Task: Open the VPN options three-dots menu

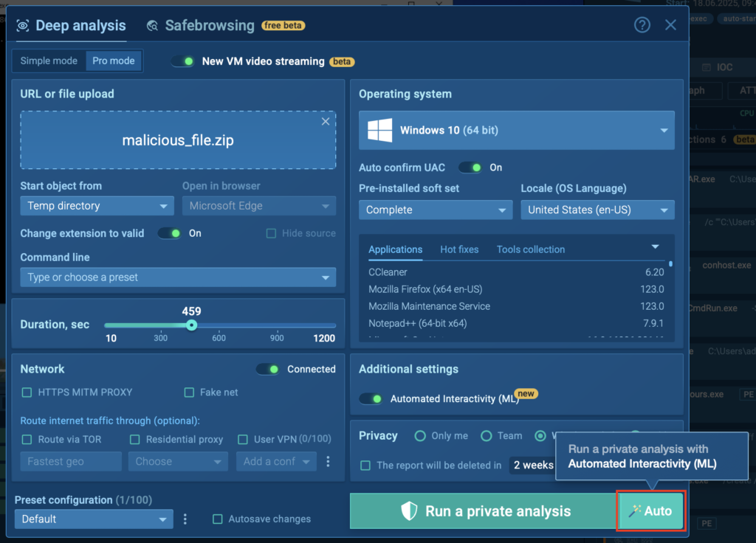Action: [329, 461]
